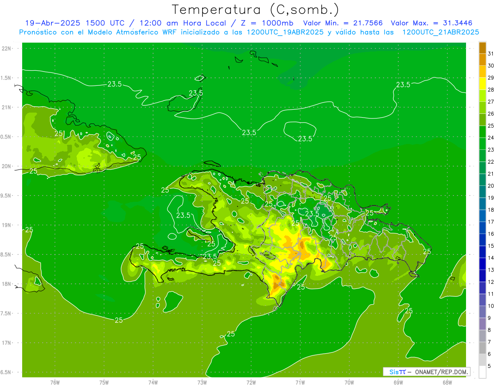Click the yellow legend swatch between 28 and 29

tap(482, 84)
